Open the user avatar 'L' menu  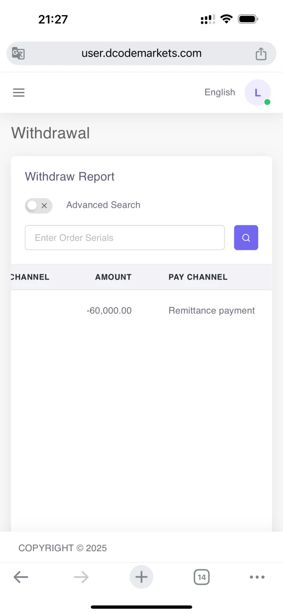(258, 93)
